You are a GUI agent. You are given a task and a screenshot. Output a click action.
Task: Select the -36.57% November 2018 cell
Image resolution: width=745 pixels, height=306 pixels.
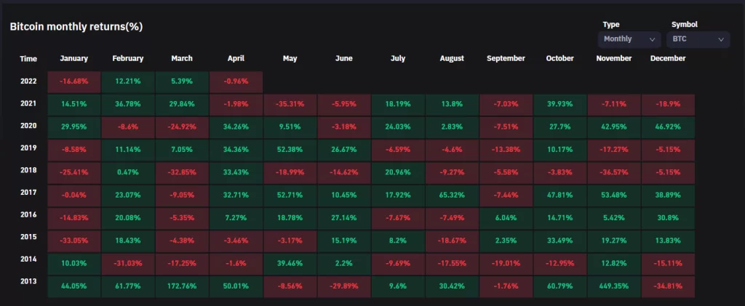tap(613, 172)
